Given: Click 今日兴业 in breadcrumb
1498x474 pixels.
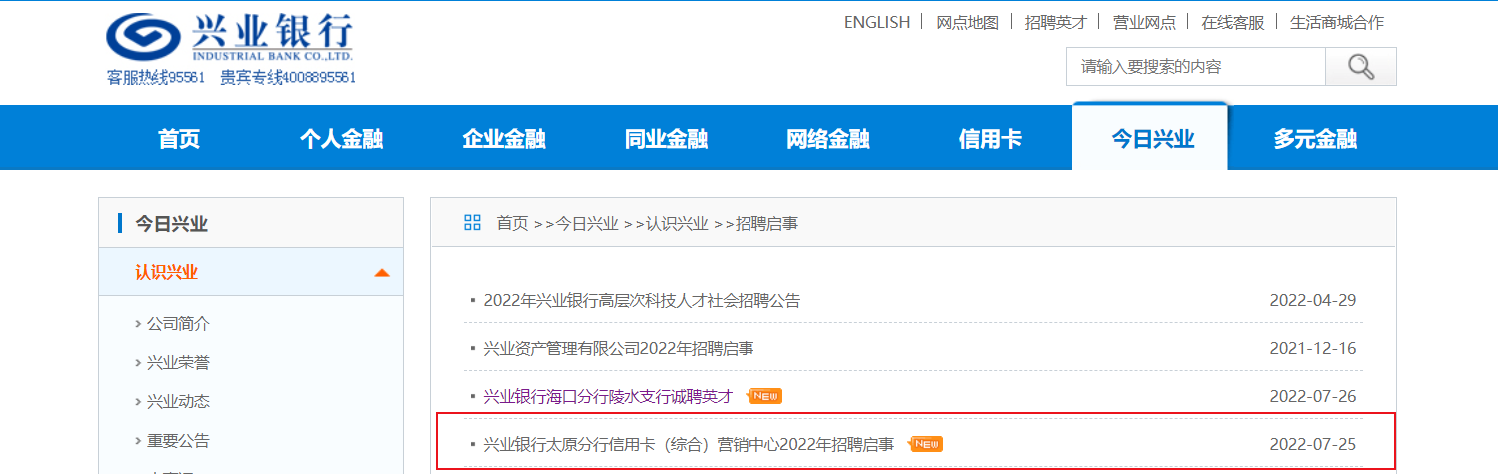Looking at the screenshot, I should (587, 224).
